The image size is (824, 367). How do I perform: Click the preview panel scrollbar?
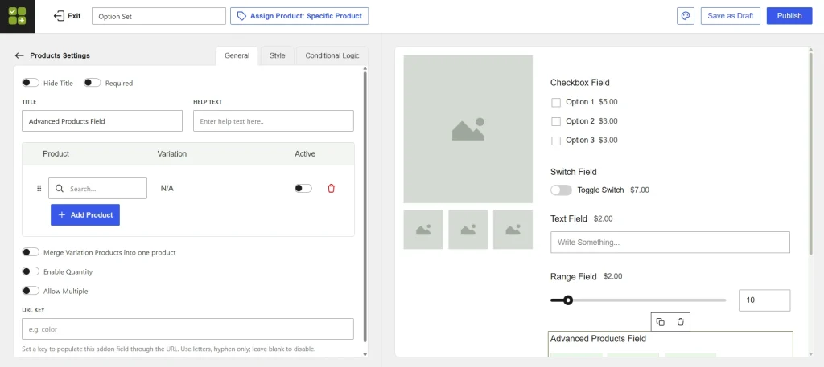coord(813,155)
